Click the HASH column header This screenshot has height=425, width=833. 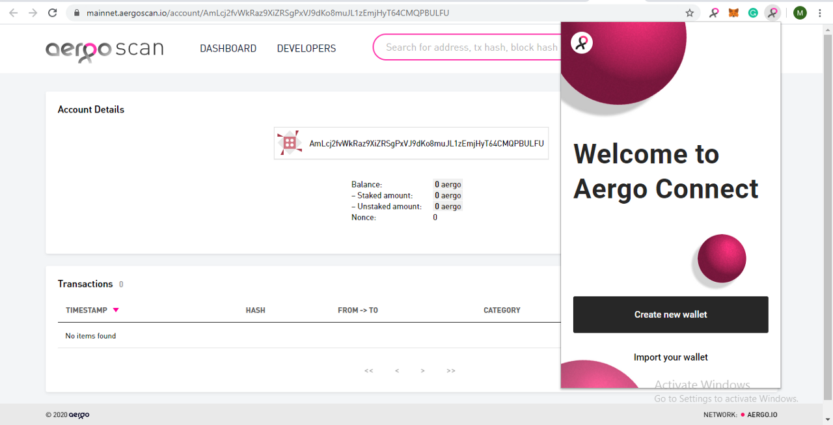[255, 310]
